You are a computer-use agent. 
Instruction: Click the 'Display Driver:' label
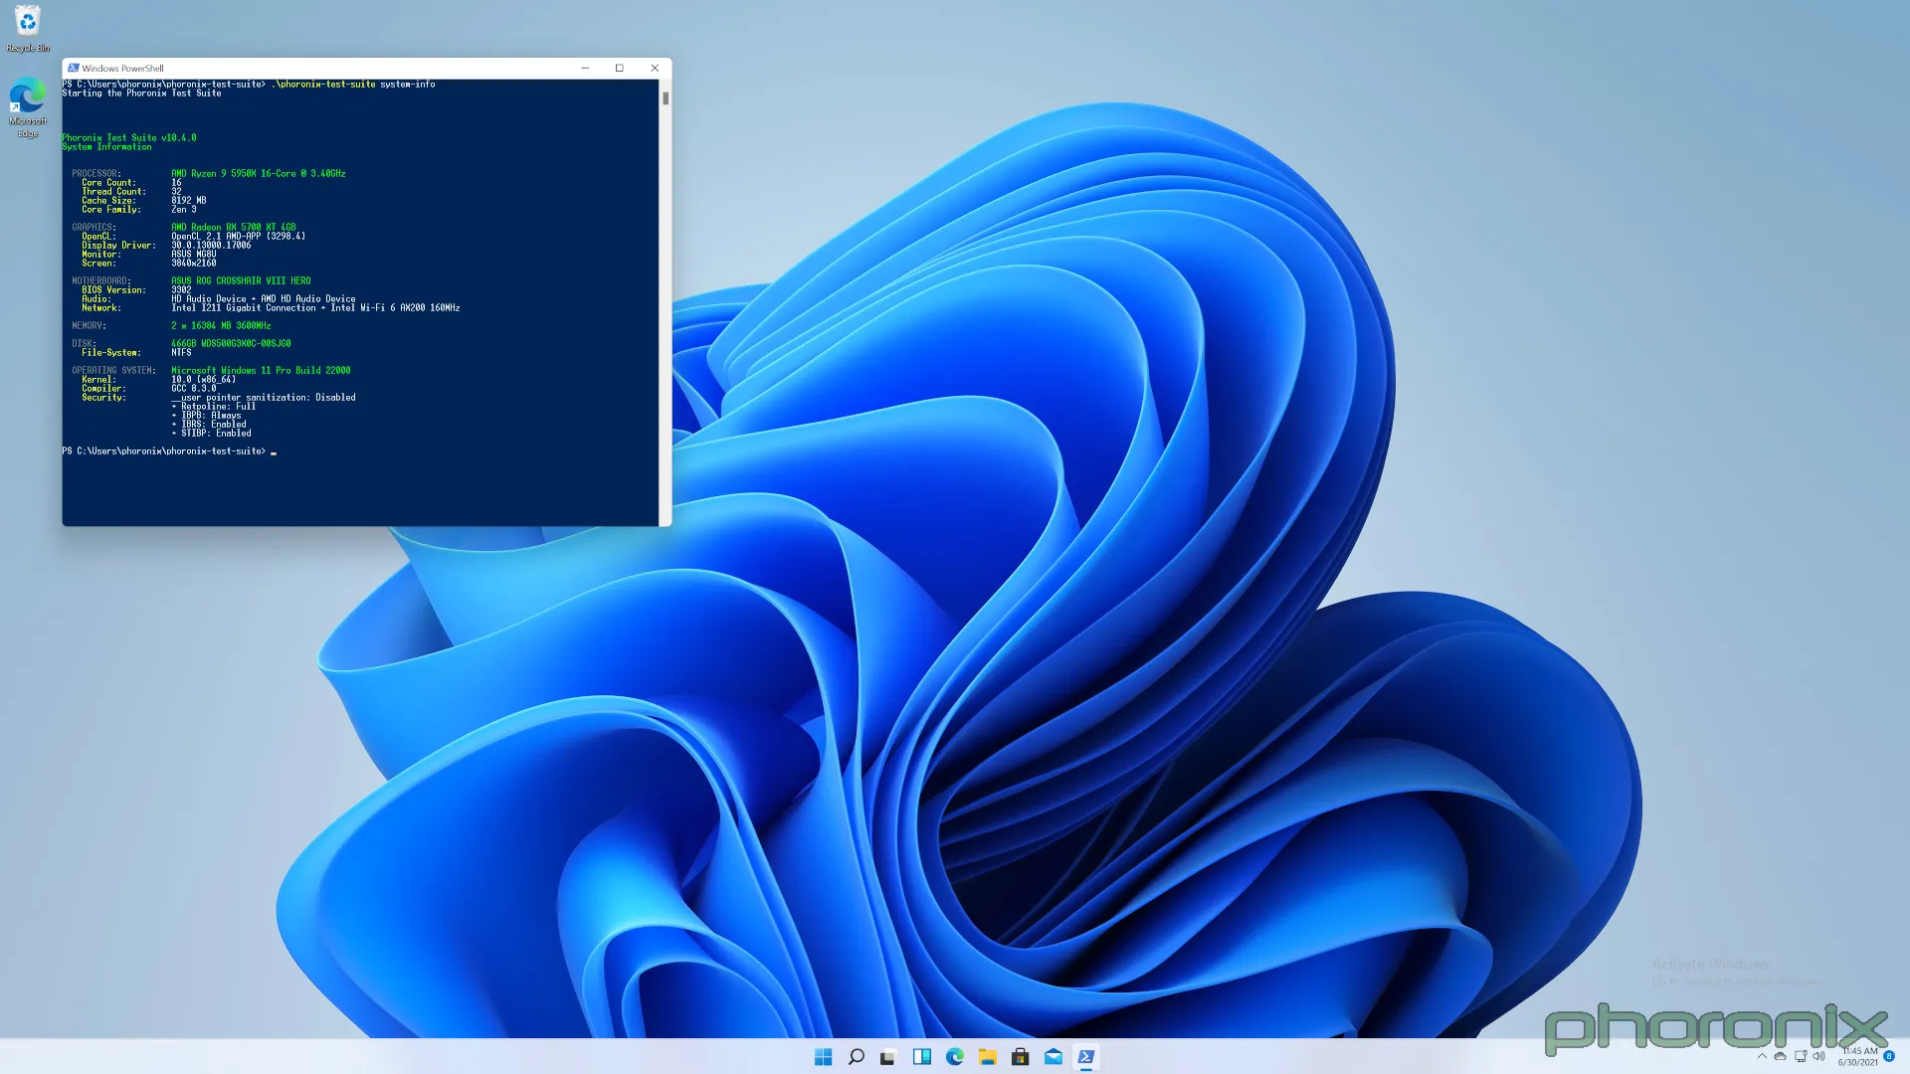click(x=118, y=246)
